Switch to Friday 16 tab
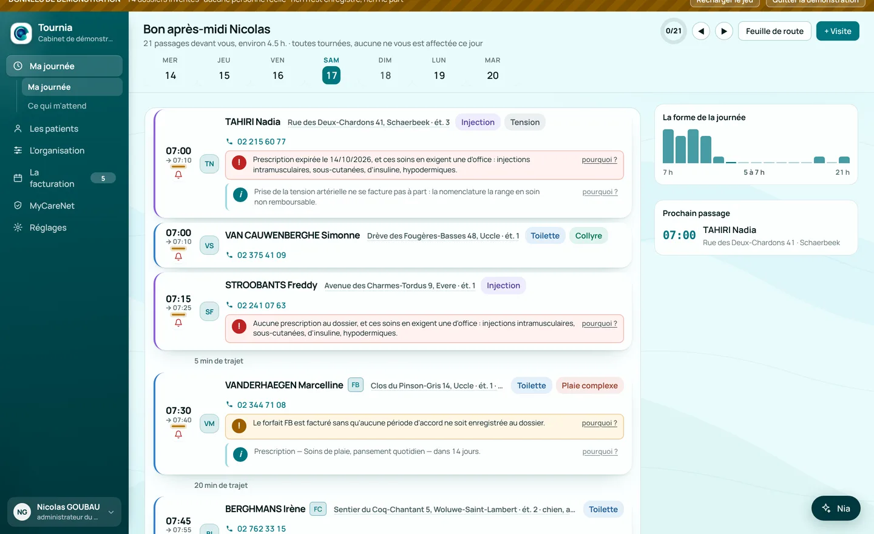Viewport: 874px width, 534px height. click(278, 69)
